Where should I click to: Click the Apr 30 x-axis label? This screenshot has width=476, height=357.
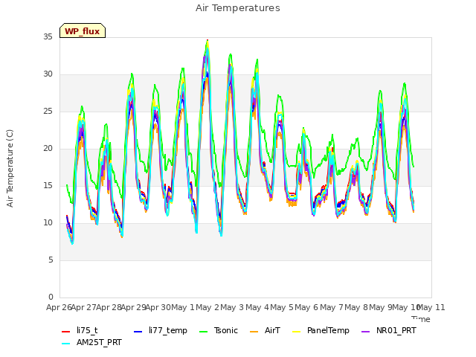[158, 307]
